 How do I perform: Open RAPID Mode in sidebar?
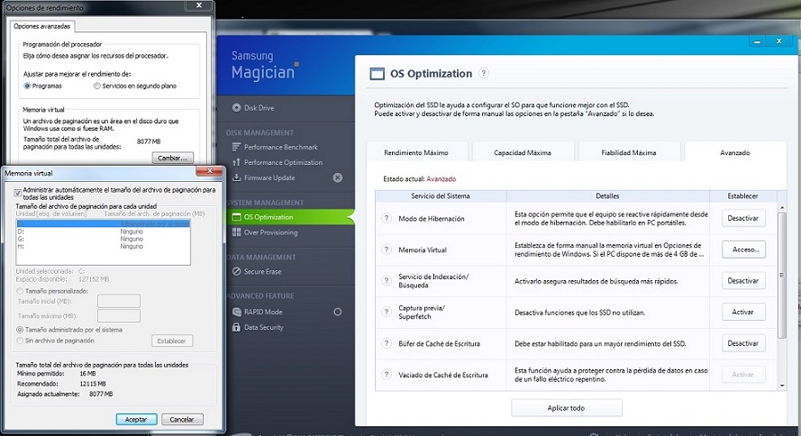coord(258,312)
